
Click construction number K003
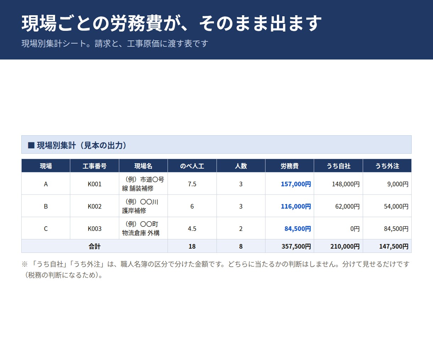94,228
